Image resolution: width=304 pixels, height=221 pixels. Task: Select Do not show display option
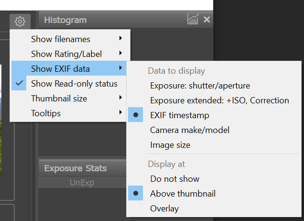pyautogui.click(x=174, y=179)
